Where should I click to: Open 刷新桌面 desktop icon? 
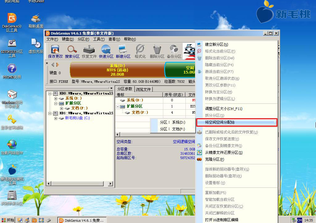pyautogui.click(x=36, y=21)
